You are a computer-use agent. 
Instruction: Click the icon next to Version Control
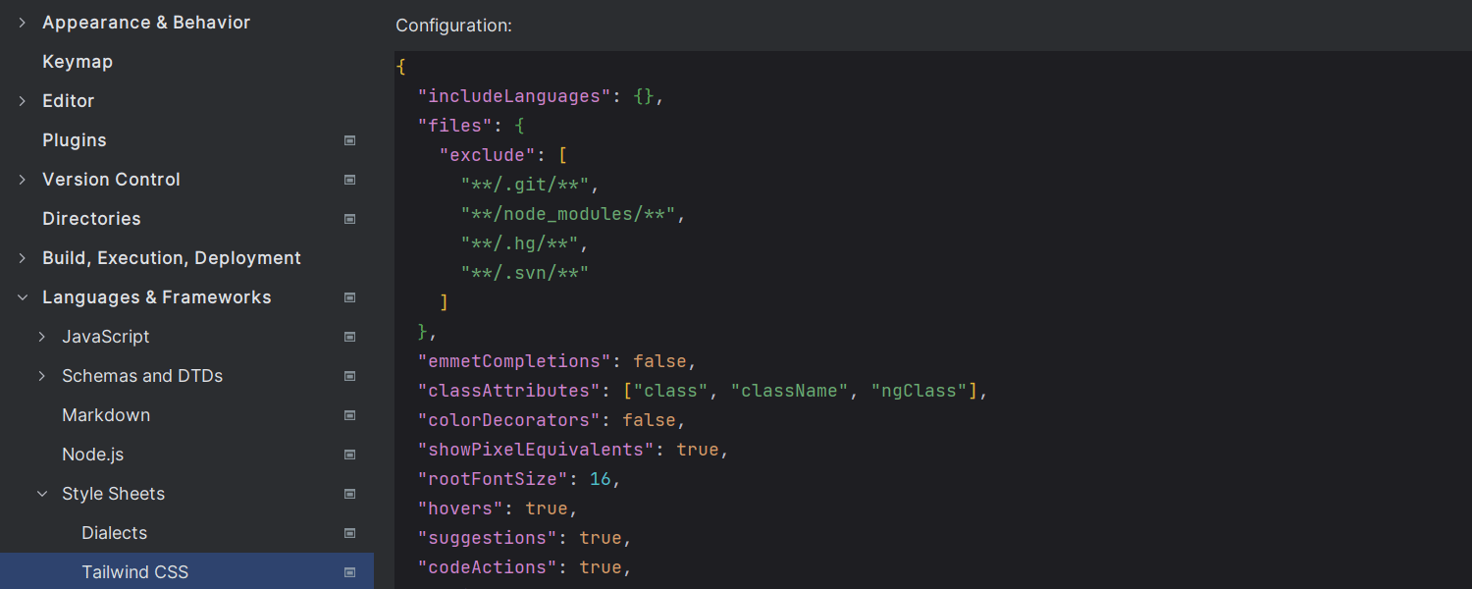click(x=349, y=180)
